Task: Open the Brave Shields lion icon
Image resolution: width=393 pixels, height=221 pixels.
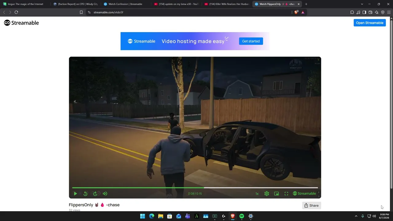Action: pos(296,12)
